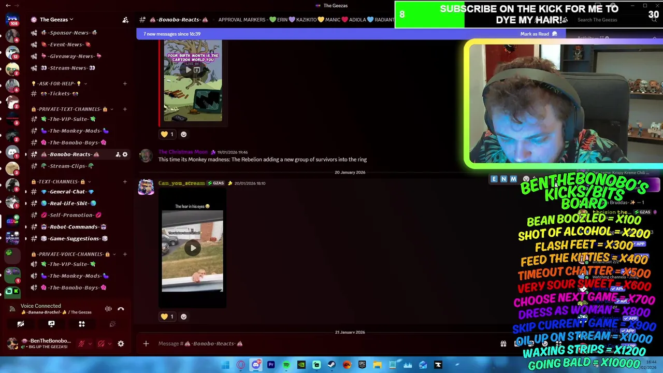Expand threads arrow beside Real-Life-Shit channel

pyautogui.click(x=26, y=204)
